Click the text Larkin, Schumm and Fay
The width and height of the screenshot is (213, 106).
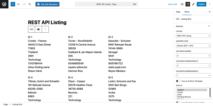(122, 81)
